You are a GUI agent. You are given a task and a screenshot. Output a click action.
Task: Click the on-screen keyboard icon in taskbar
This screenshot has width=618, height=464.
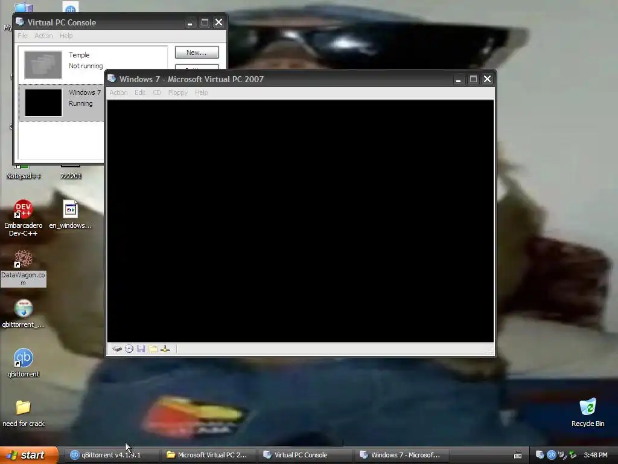[518, 456]
